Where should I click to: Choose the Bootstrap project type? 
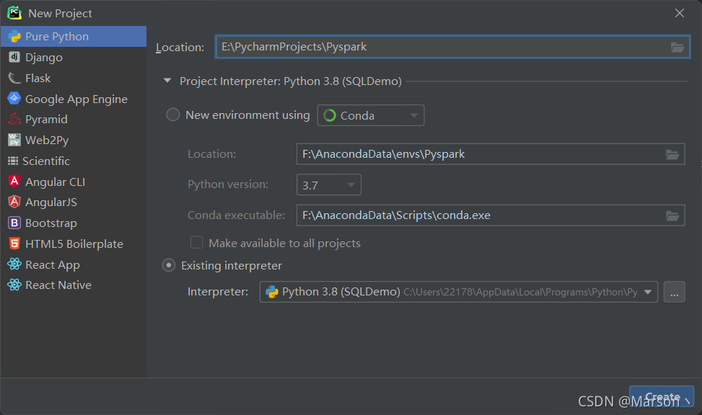(74, 223)
